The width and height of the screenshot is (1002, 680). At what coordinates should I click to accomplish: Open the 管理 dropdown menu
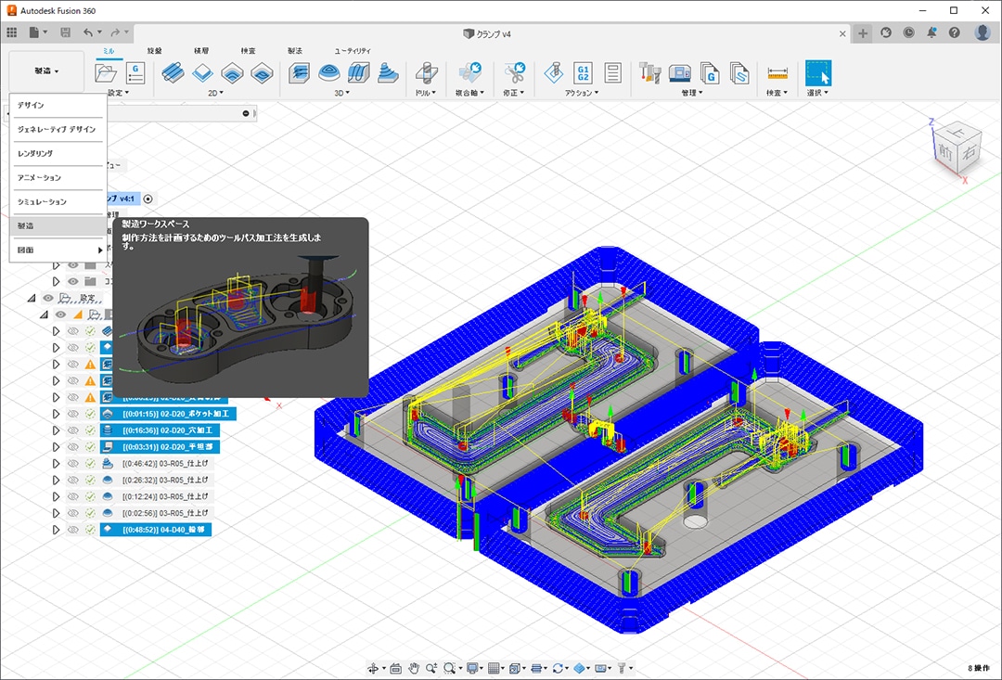[x=692, y=93]
